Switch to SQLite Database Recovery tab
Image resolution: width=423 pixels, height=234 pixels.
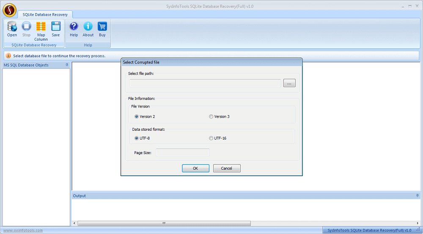(45, 14)
